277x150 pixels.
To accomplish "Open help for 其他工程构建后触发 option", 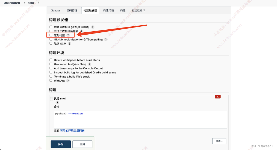I will [81, 31].
